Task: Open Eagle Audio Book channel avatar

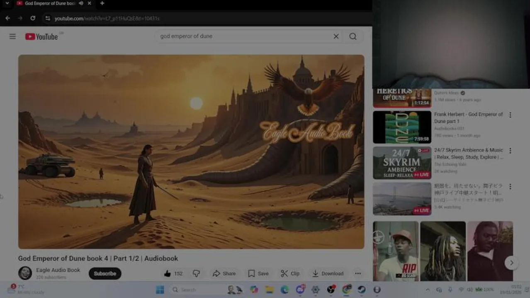Action: click(25, 273)
